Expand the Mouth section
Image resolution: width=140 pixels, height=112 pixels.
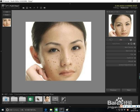click(121, 61)
